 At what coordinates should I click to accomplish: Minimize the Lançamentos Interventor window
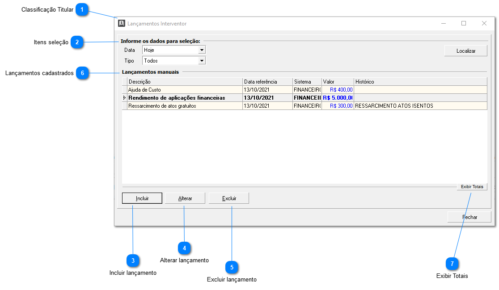(x=443, y=23)
